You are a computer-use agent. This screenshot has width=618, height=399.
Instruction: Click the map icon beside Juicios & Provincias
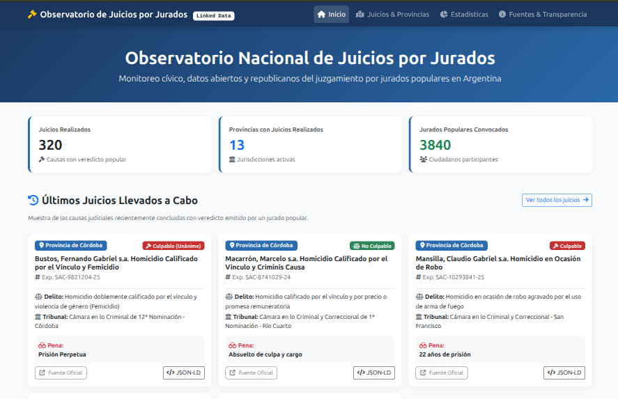(x=360, y=14)
